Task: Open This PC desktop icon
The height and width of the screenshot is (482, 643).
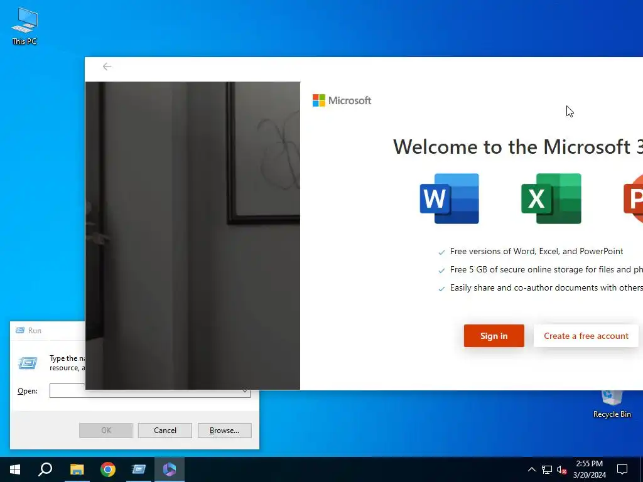Action: click(x=24, y=26)
